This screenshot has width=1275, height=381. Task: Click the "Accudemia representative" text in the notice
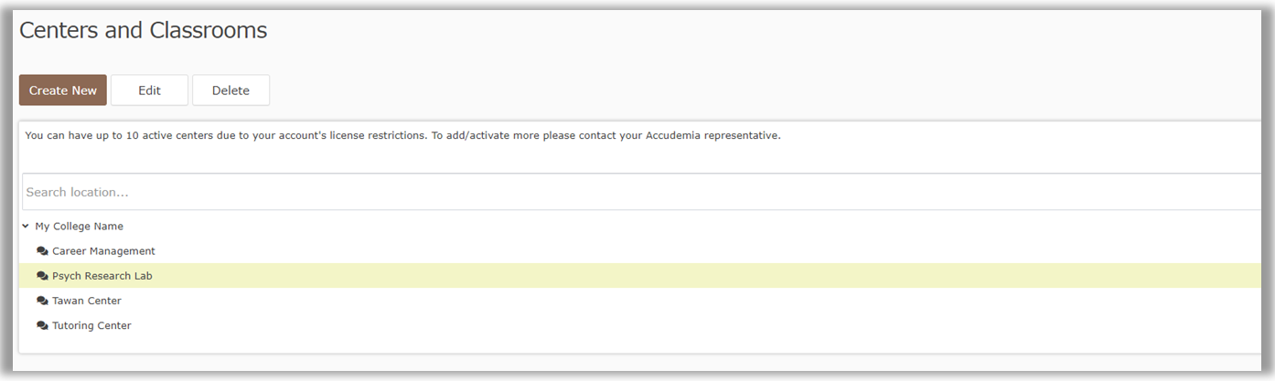(714, 135)
